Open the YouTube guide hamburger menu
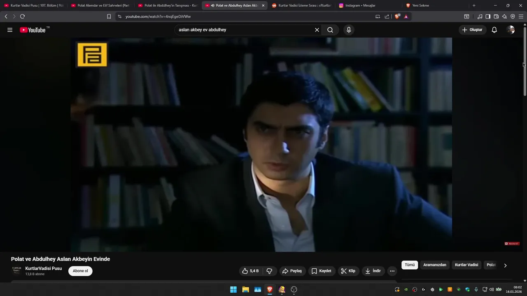The width and height of the screenshot is (527, 296). click(x=10, y=30)
